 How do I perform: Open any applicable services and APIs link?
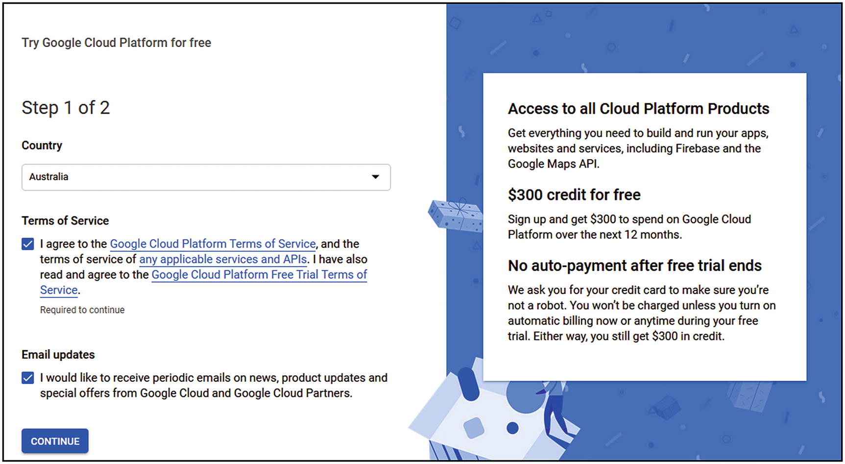[x=223, y=259]
